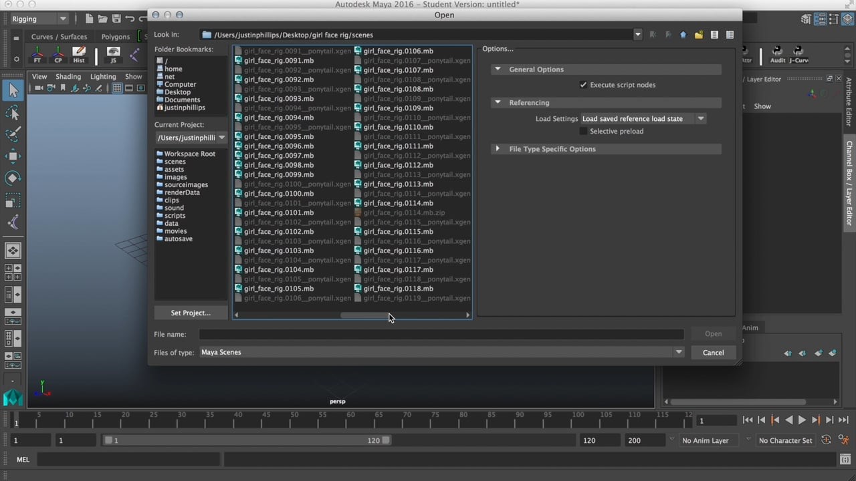Open the Shading menu in the viewport
Screen dimensions: 856x481
(68, 76)
